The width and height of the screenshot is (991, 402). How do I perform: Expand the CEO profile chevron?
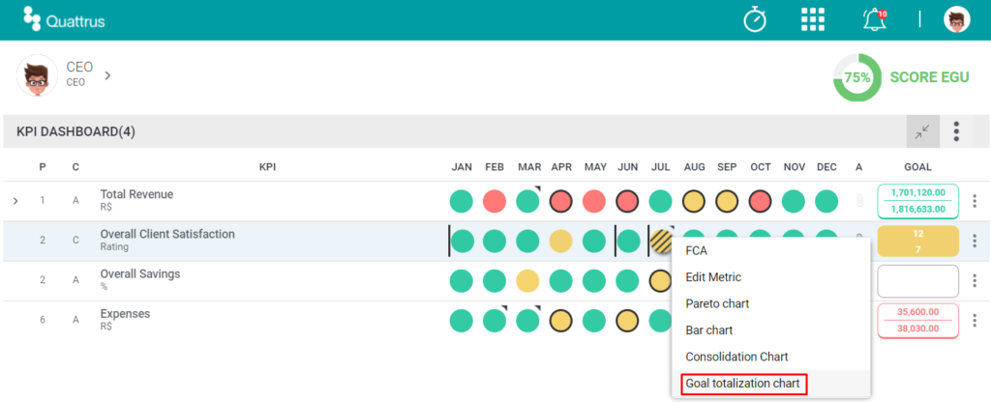click(x=107, y=75)
